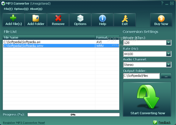Click the question mark help icon in title bar

(162, 3)
